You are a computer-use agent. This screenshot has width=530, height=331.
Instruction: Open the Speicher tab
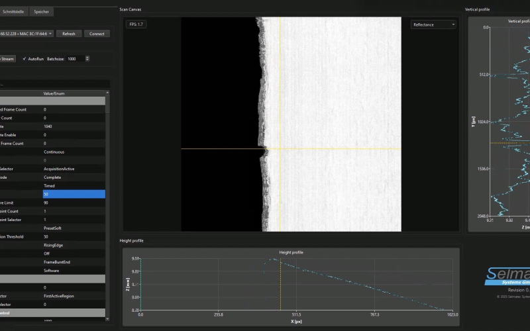41,12
